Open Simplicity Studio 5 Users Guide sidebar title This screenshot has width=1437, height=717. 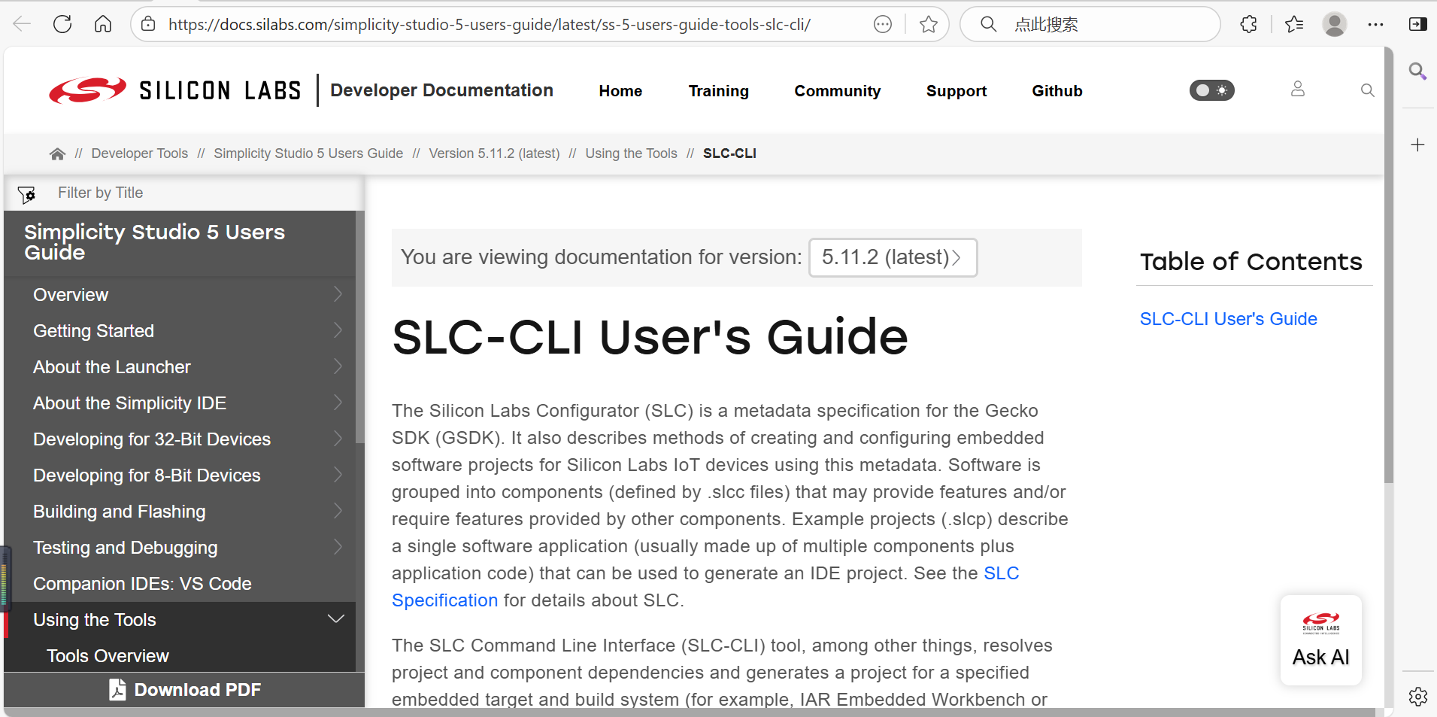[x=154, y=242]
